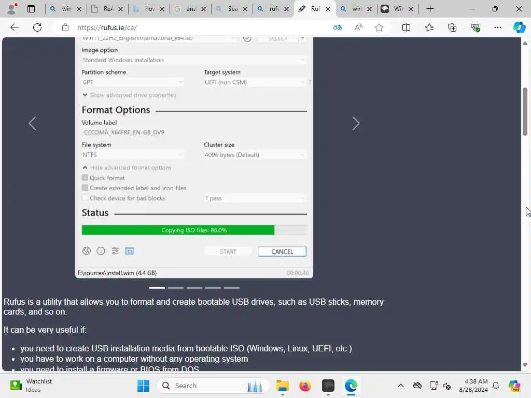Switch to the 'hov' tab
The width and height of the screenshot is (531, 398).
[x=149, y=9]
